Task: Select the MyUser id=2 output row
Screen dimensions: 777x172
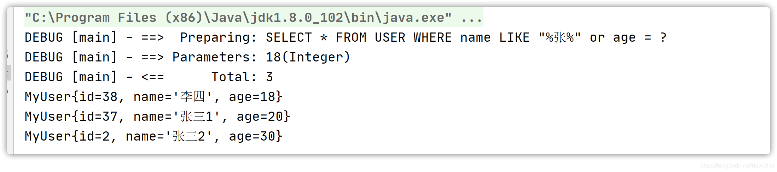Action: pos(153,136)
